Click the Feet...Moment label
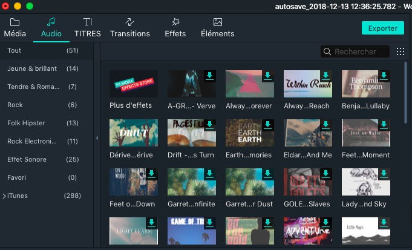Screen dimensions: 412x250 [x=366, y=155]
